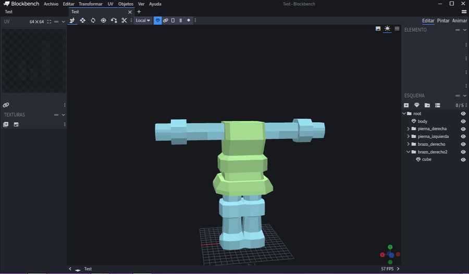Select the Knife scissors tool

124,20
